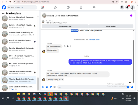Choose a GIF from the composer

tap(55, 87)
